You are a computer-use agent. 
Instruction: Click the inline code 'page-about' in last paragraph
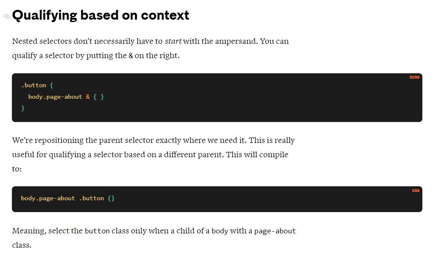click(275, 231)
